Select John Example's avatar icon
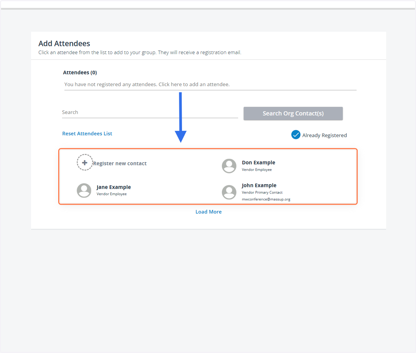Screen dimensions: 416x353 click(229, 192)
